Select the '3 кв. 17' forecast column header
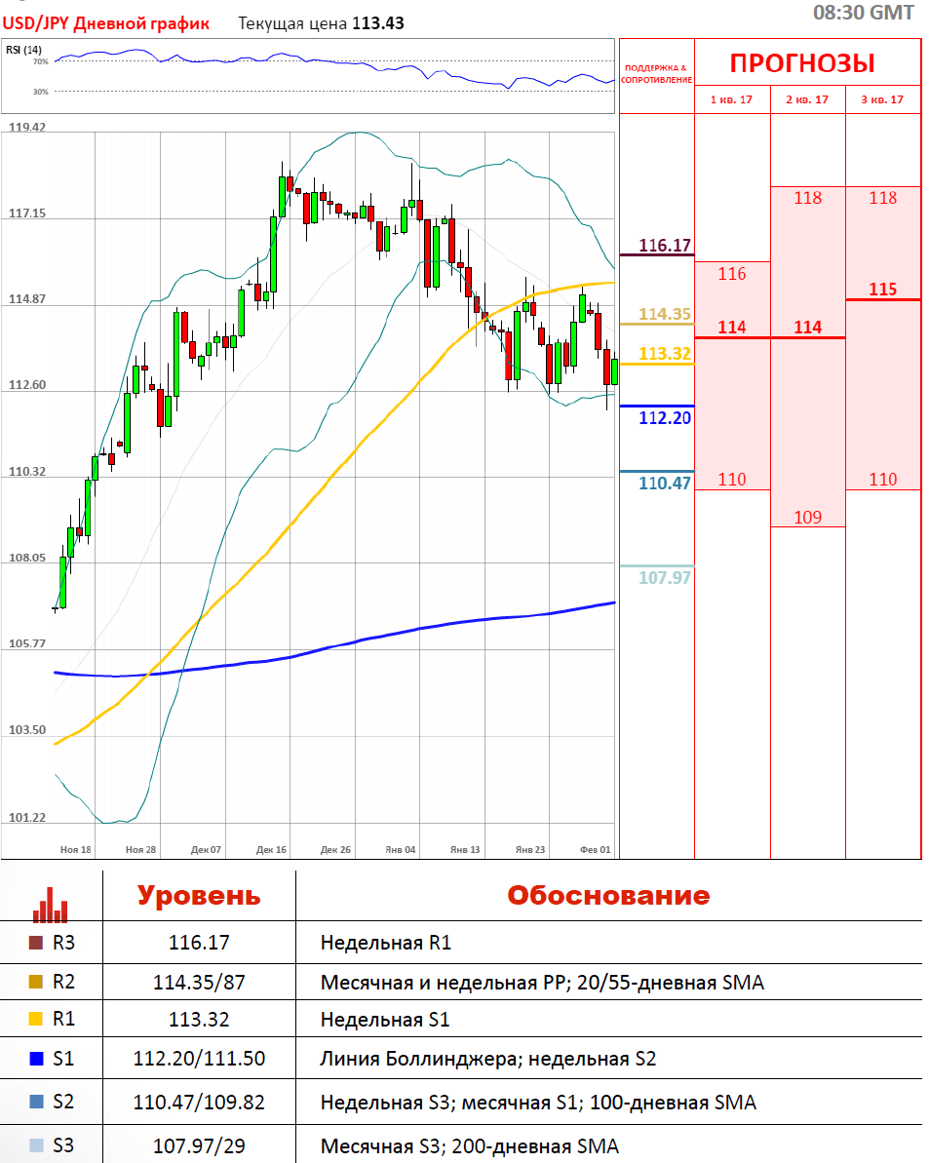This screenshot has width=929, height=1163. click(x=881, y=99)
